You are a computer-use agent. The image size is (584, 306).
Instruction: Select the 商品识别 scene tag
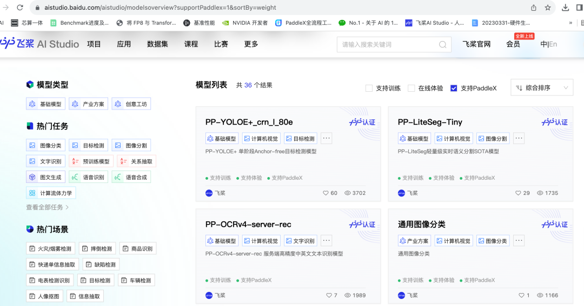click(x=138, y=248)
